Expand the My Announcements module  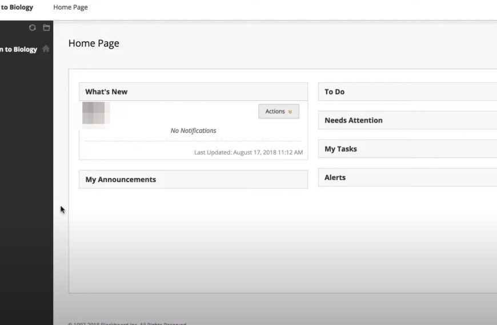point(121,180)
